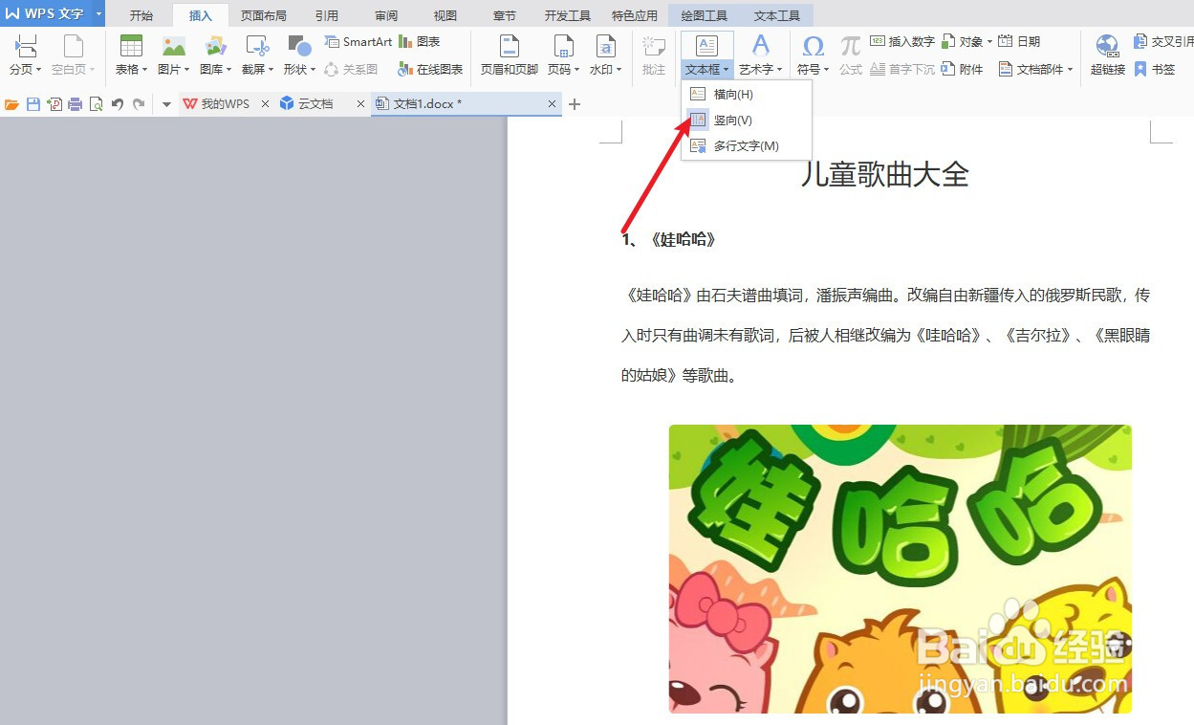Click the 表格 table icon
Image resolution: width=1194 pixels, height=725 pixels.
tap(131, 46)
